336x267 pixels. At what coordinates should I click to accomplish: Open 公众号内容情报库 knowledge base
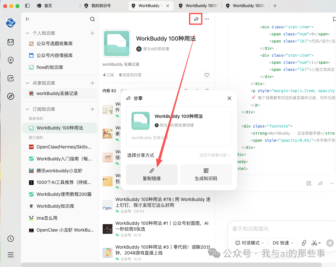point(60,55)
